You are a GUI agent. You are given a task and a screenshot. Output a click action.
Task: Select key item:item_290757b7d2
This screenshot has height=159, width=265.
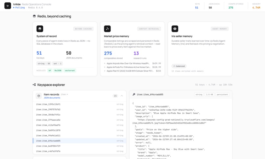pyautogui.click(x=80, y=109)
